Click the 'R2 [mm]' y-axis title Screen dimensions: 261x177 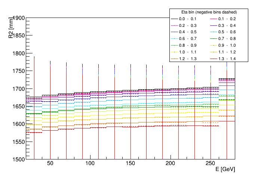coord(12,29)
